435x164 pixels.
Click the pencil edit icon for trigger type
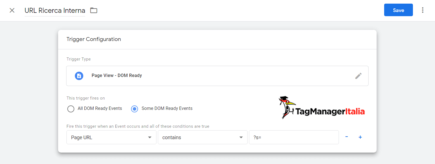358,76
